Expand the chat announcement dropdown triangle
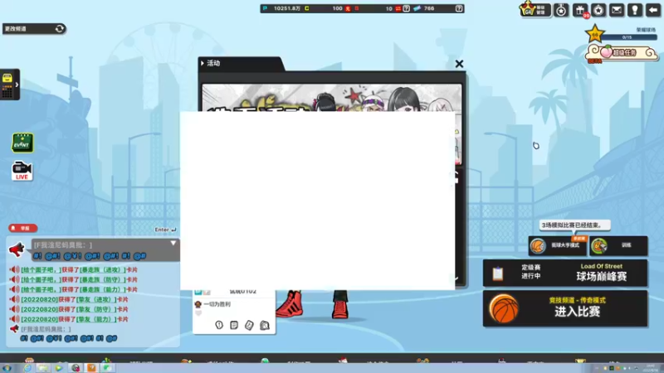 173,243
